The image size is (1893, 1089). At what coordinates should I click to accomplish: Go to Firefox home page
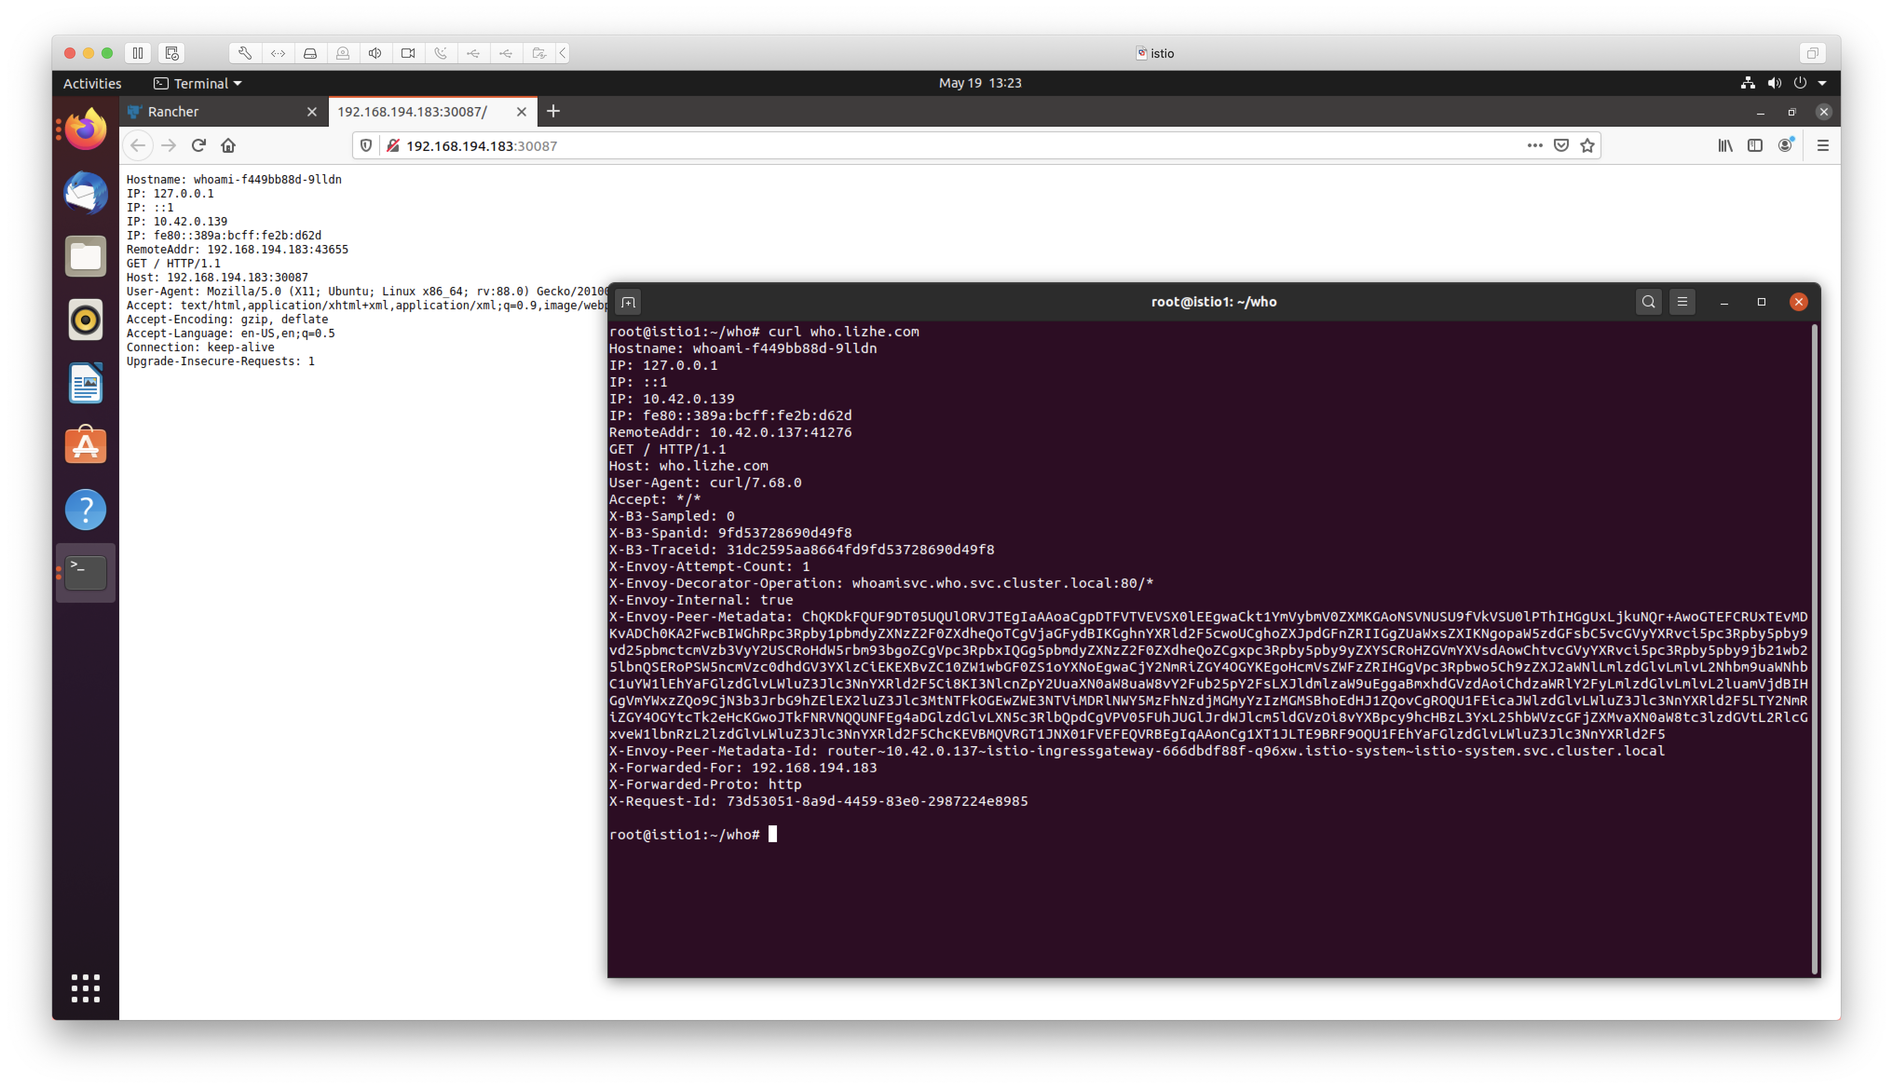[x=228, y=145]
